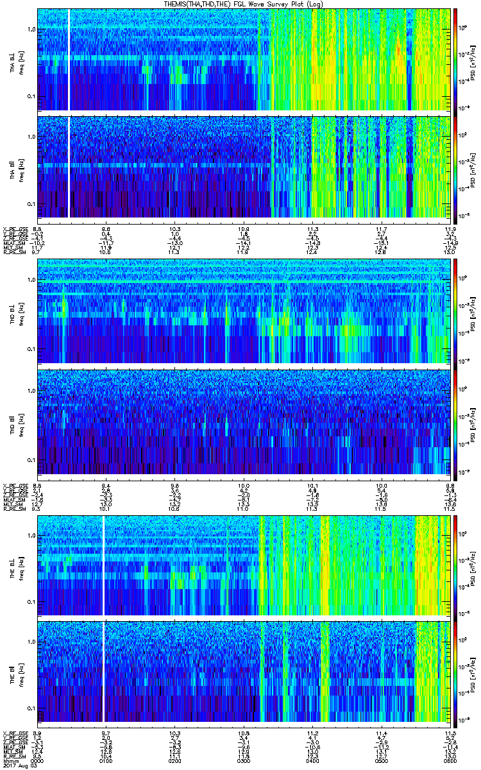This screenshot has height=770, width=481.
Task: Click the "0600" time tick label
Action: click(x=449, y=761)
